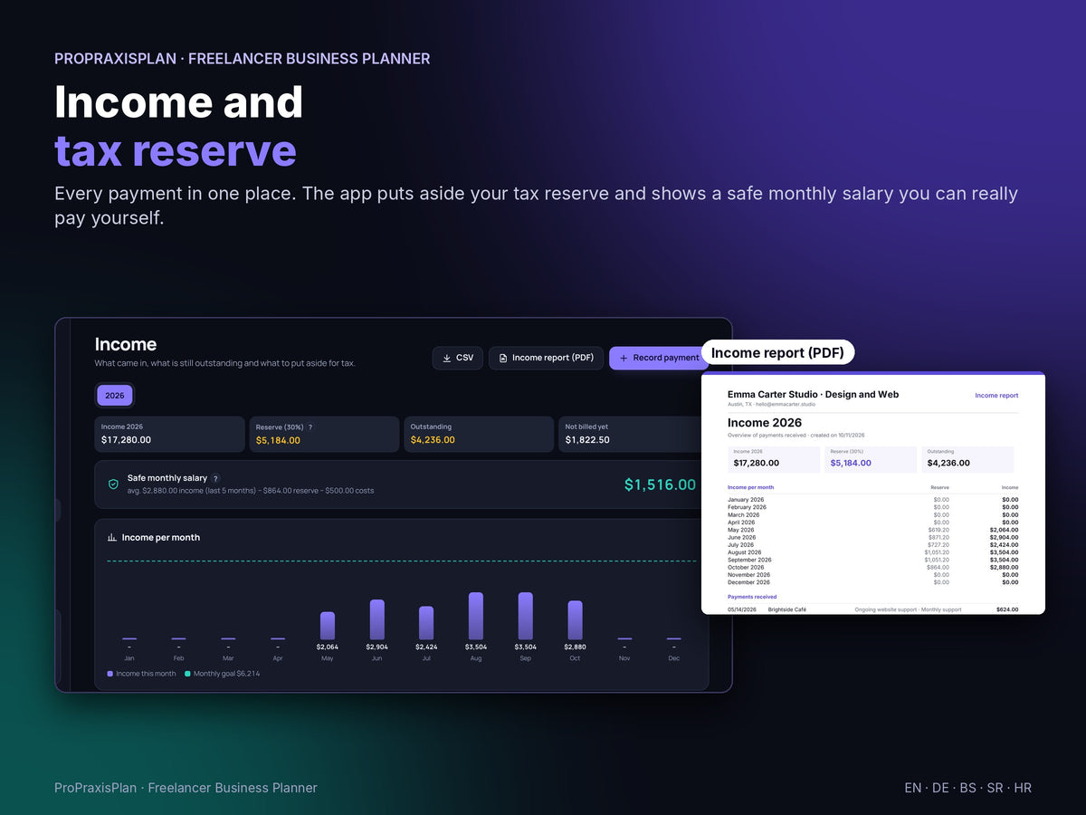Click the Income per month chart heading
Image resolution: width=1086 pixels, height=815 pixels.
[x=161, y=537]
